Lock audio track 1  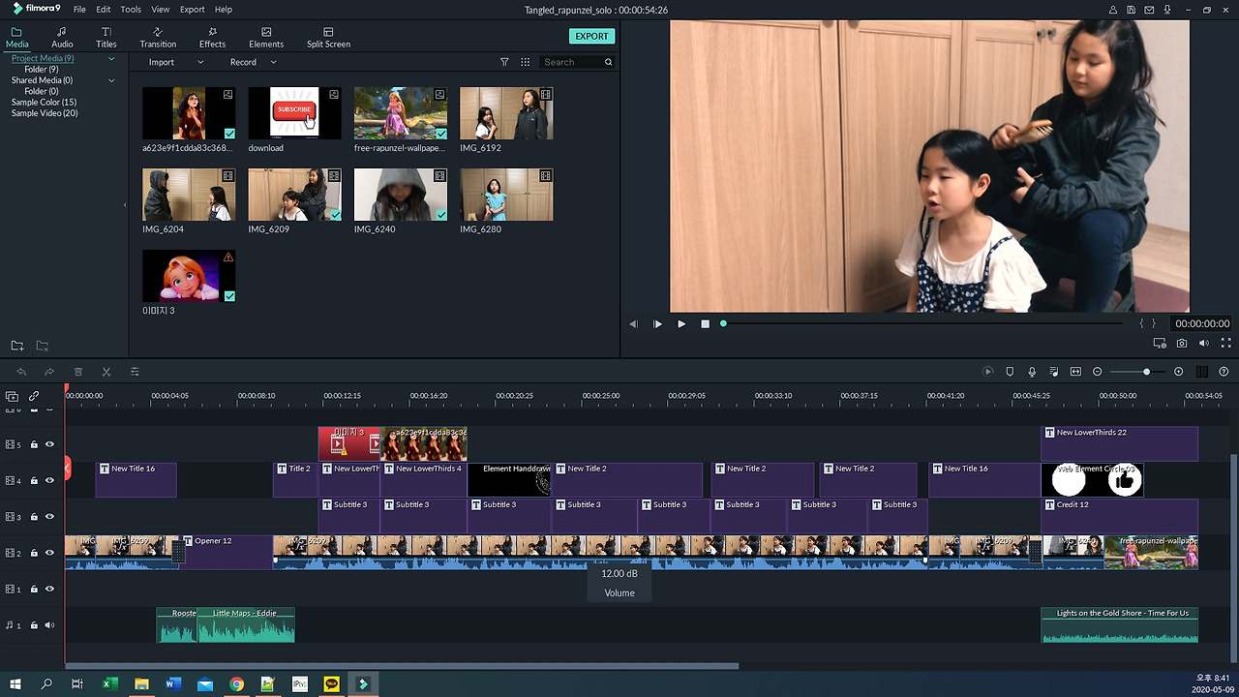tap(34, 625)
